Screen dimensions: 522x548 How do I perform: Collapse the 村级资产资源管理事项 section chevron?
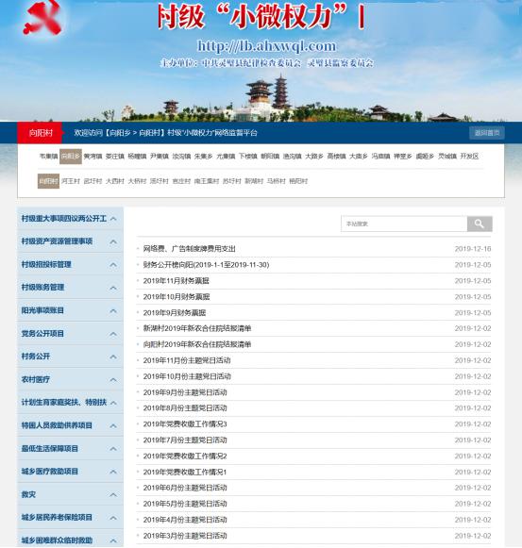click(x=113, y=241)
